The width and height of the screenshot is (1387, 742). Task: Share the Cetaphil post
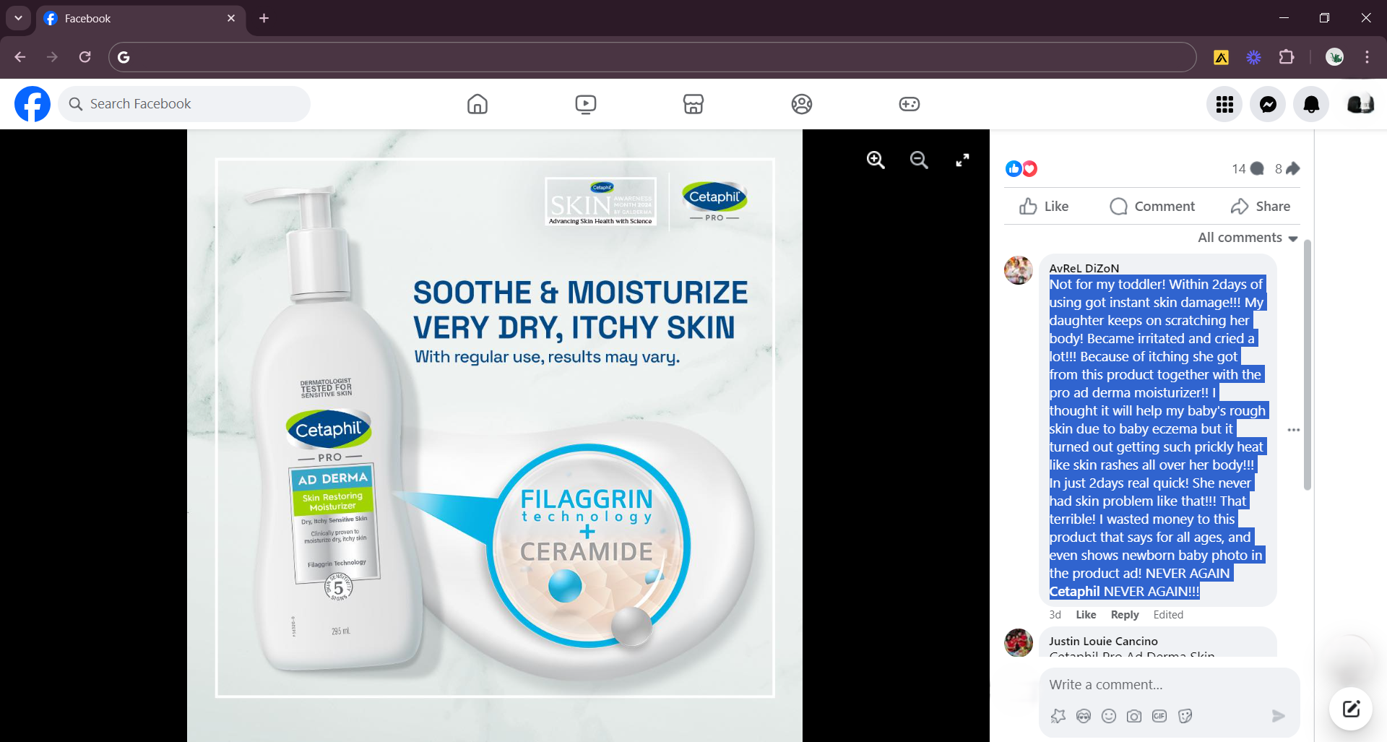pyautogui.click(x=1261, y=207)
